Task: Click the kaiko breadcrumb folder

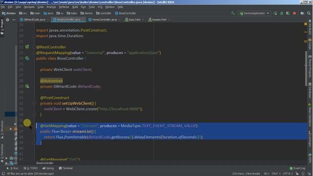Action: pos(72,13)
